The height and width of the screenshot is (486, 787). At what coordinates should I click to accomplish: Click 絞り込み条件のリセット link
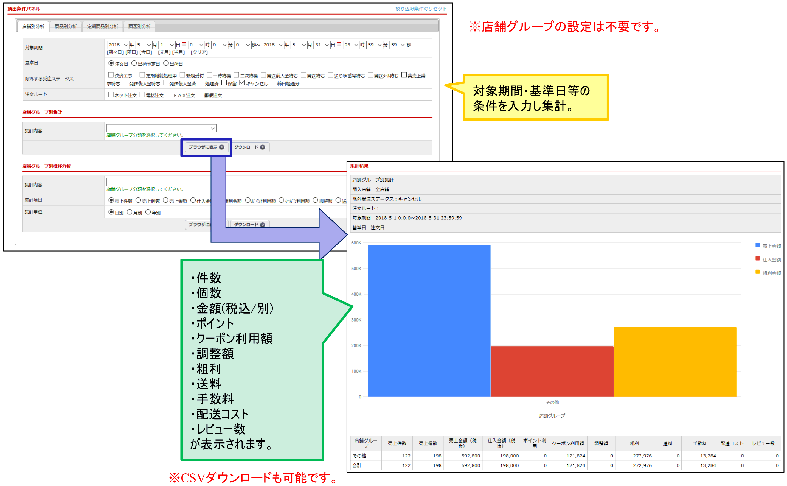(x=421, y=9)
